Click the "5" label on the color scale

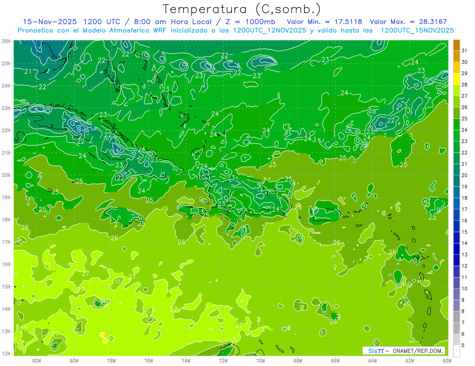[463, 345]
